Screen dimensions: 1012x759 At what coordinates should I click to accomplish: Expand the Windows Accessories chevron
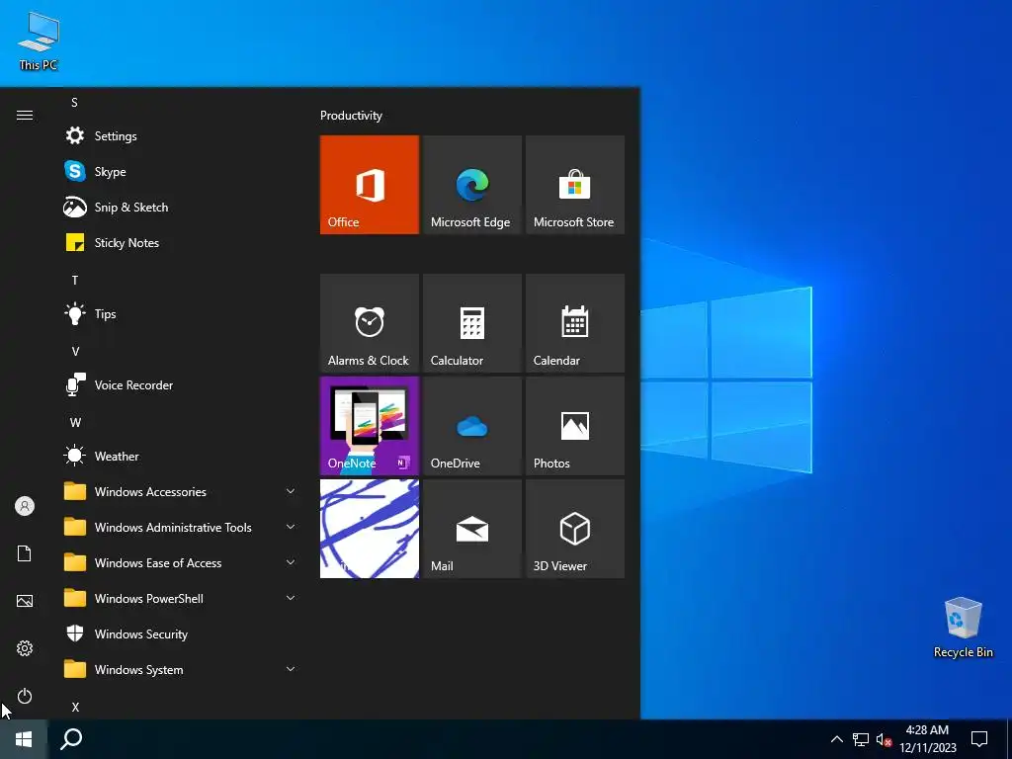(x=291, y=492)
